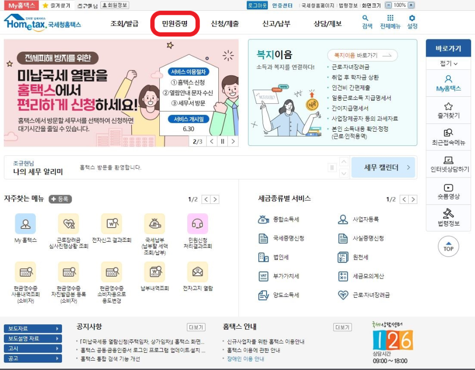Open 즐겨찾기 in top bar
The width and height of the screenshot is (475, 370).
[x=57, y=5]
